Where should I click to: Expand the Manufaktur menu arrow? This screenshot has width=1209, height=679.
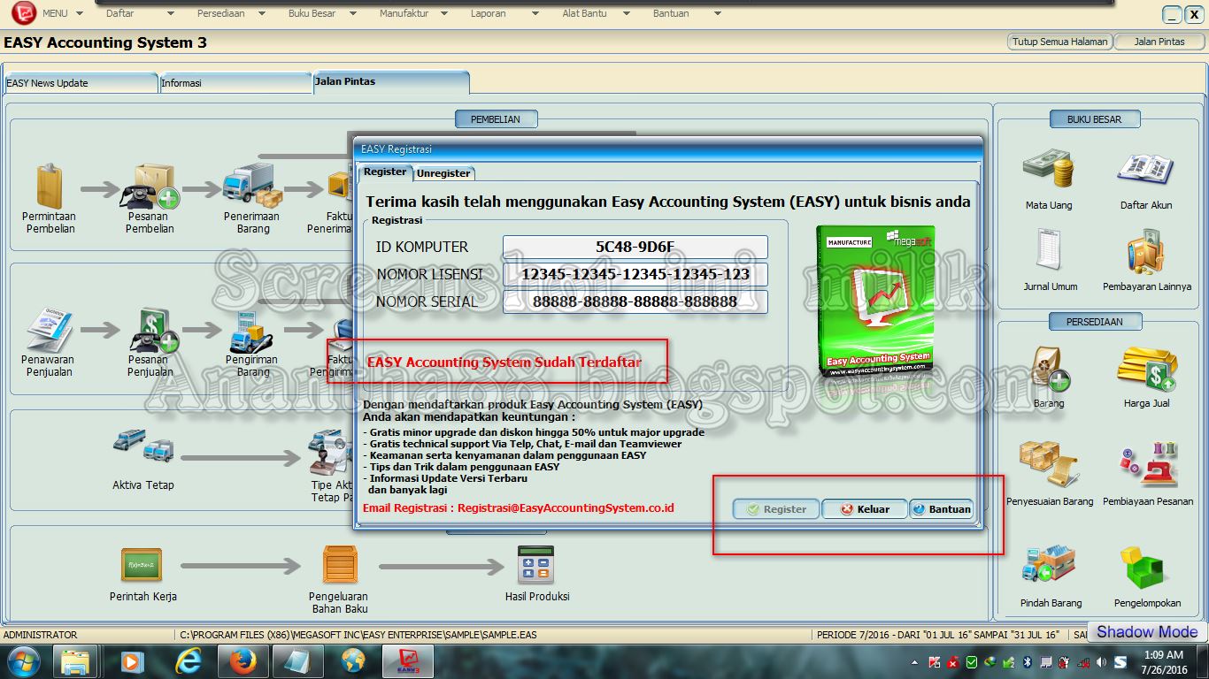point(446,13)
